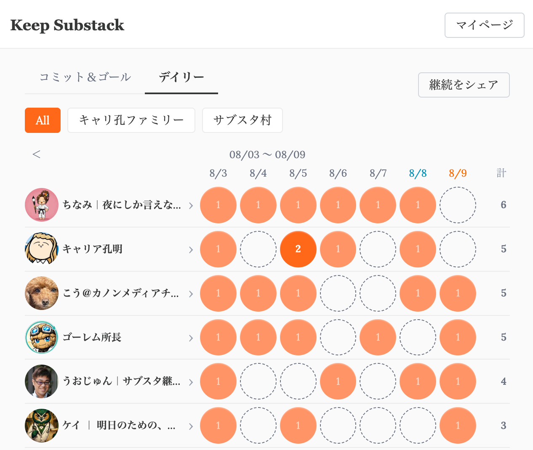Open マイページ button
Image resolution: width=533 pixels, height=450 pixels.
(x=485, y=25)
